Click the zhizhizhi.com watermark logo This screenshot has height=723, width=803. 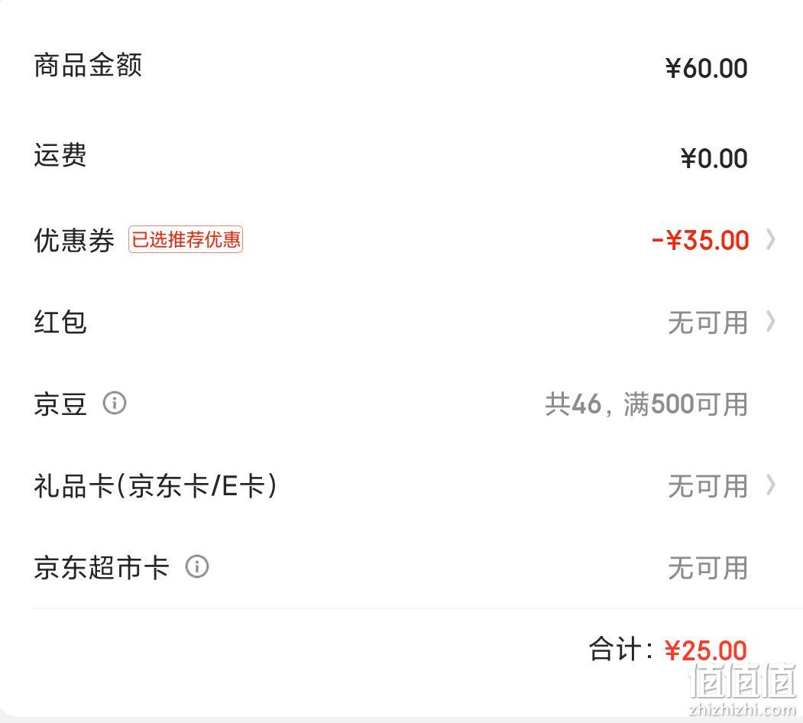743,689
